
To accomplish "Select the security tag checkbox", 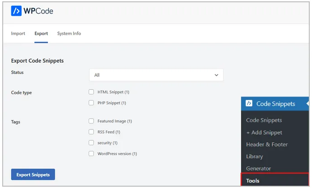I will click(x=91, y=143).
